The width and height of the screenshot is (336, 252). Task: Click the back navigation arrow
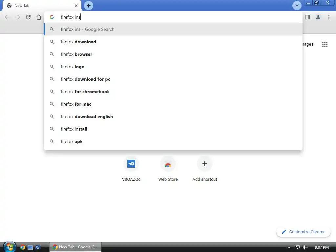click(7, 17)
